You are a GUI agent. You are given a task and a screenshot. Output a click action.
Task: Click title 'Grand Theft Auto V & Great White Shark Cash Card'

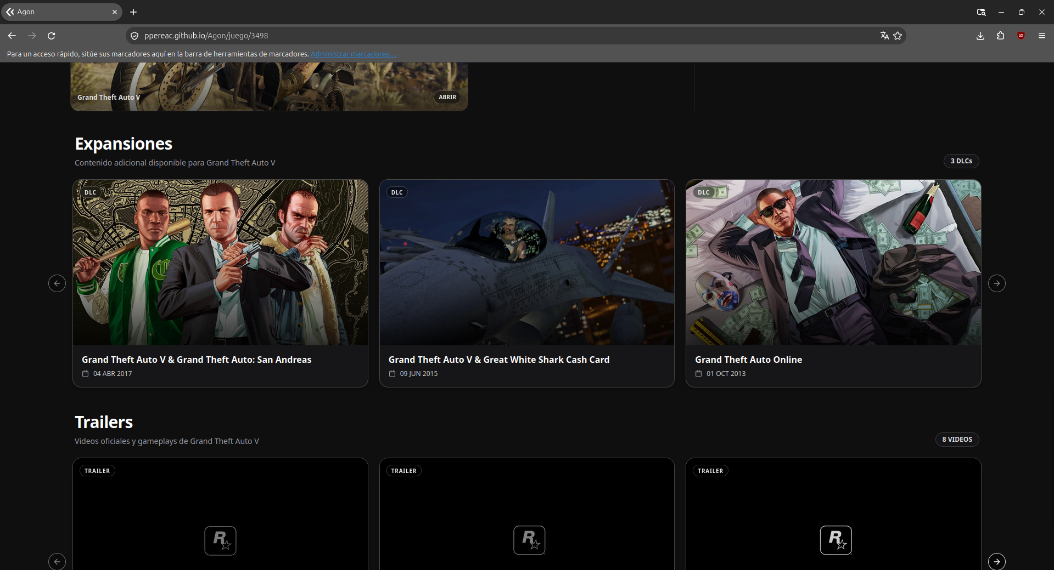pos(499,360)
